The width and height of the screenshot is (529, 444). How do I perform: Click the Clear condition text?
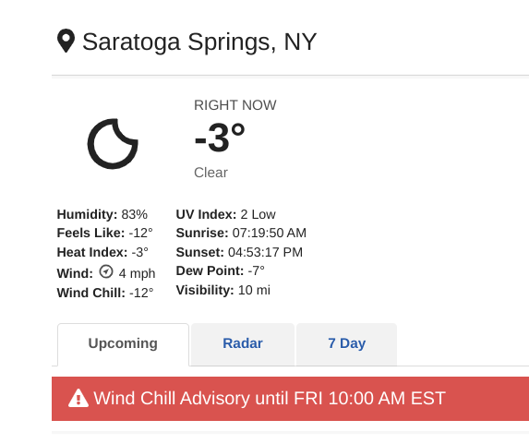(210, 173)
